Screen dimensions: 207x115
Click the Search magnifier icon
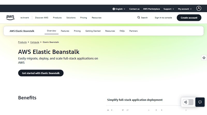coord(138,17)
